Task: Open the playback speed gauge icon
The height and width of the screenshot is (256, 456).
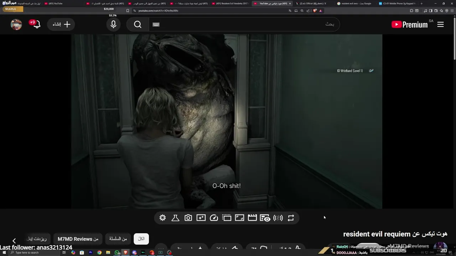Action: tap(214, 218)
